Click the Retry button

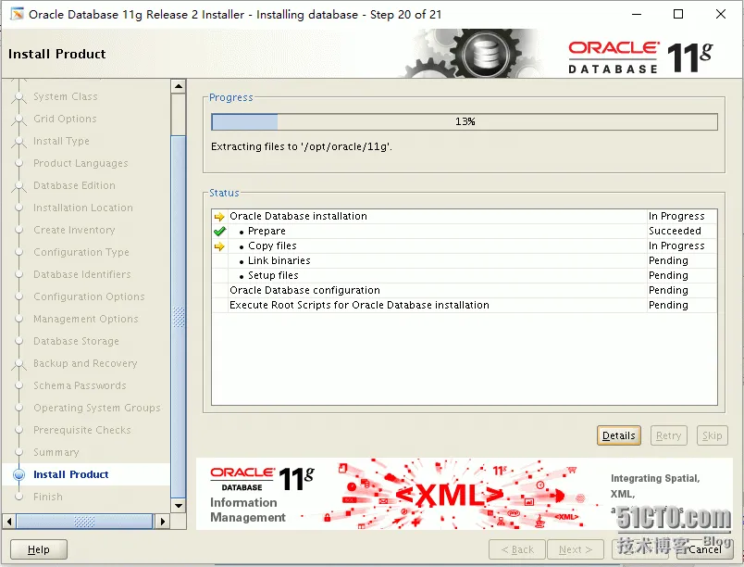pyautogui.click(x=668, y=435)
